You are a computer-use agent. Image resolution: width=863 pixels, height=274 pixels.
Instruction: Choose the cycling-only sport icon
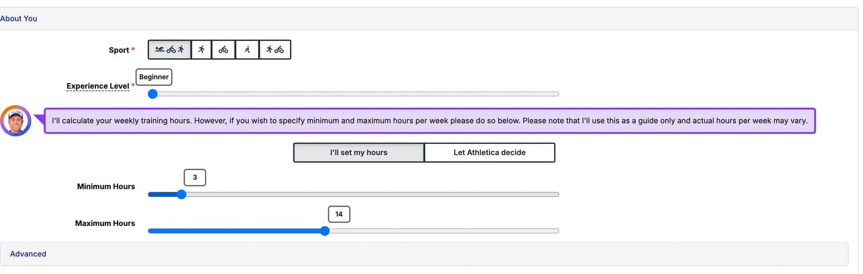[223, 50]
